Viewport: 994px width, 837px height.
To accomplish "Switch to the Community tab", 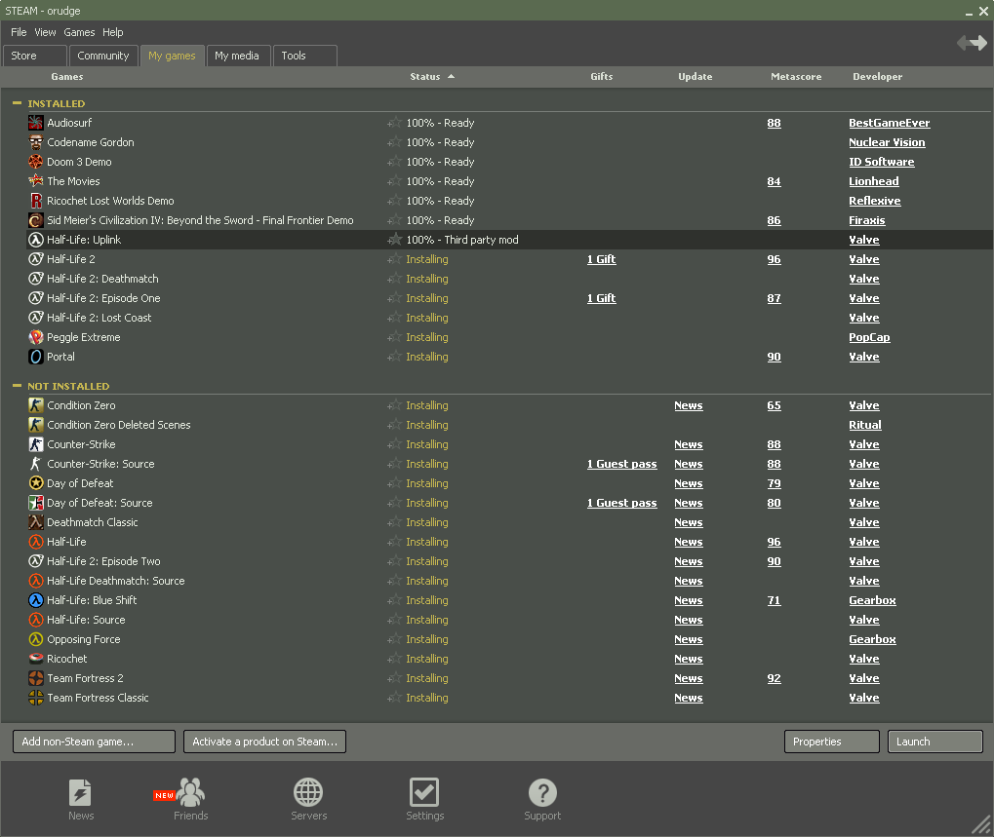I will [x=103, y=56].
